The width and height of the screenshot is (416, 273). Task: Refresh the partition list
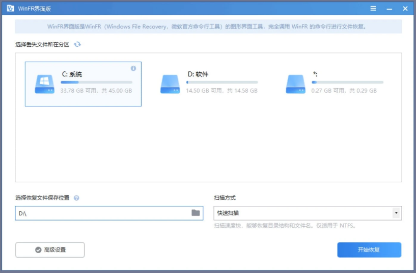click(x=77, y=44)
